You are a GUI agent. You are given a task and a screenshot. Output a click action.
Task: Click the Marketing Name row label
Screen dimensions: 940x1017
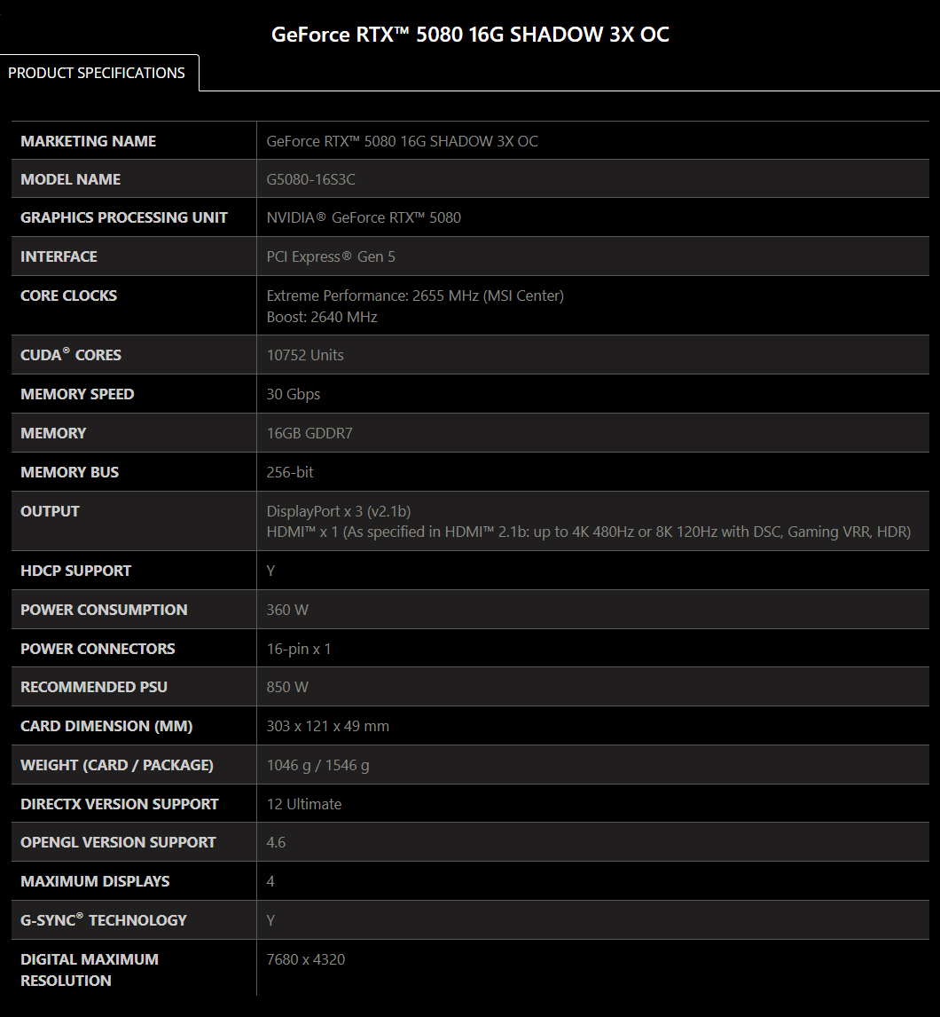[89, 141]
